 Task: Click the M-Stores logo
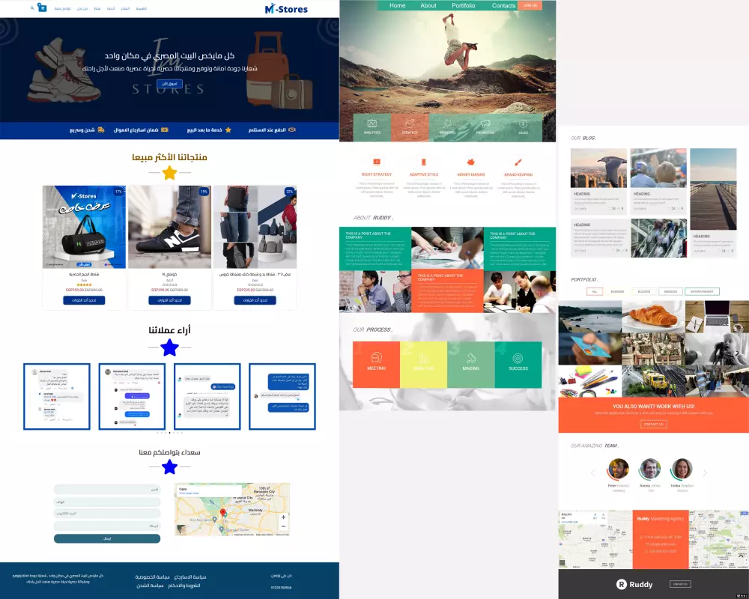(x=286, y=8)
